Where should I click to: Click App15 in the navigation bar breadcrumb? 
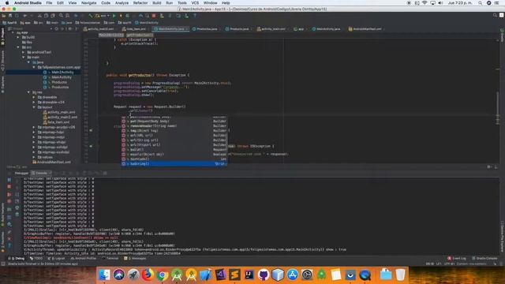coord(9,23)
